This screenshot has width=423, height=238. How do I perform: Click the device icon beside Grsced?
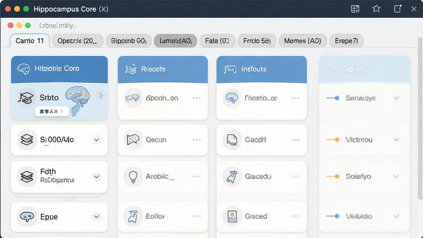(232, 216)
